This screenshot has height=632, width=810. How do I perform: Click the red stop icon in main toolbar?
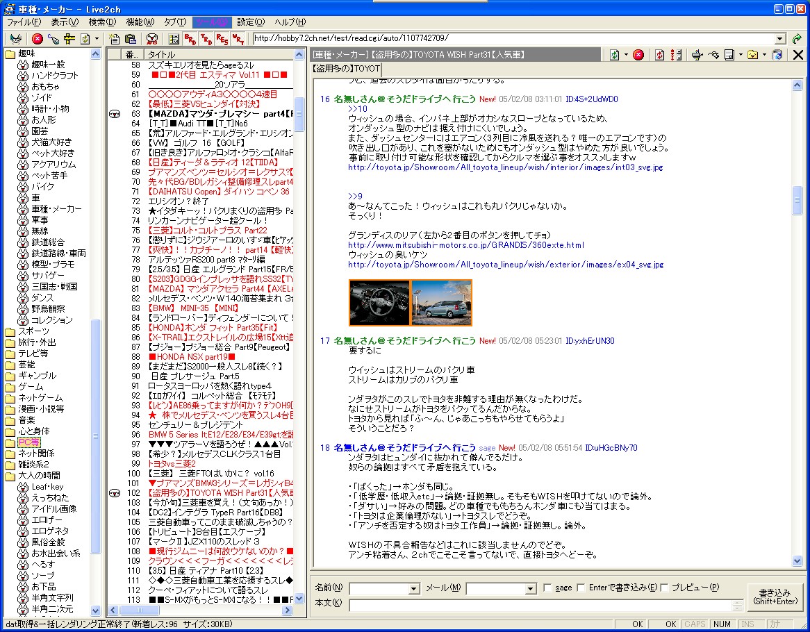click(x=38, y=39)
